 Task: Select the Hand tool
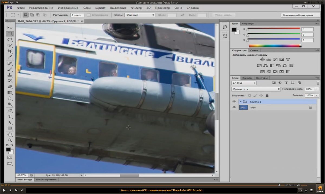pyautogui.click(x=10, y=134)
